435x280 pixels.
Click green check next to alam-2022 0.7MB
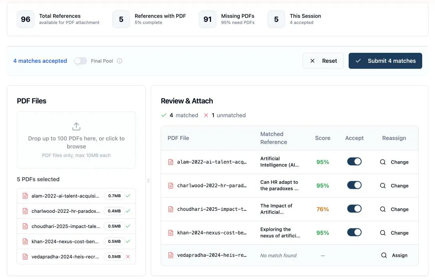click(128, 196)
